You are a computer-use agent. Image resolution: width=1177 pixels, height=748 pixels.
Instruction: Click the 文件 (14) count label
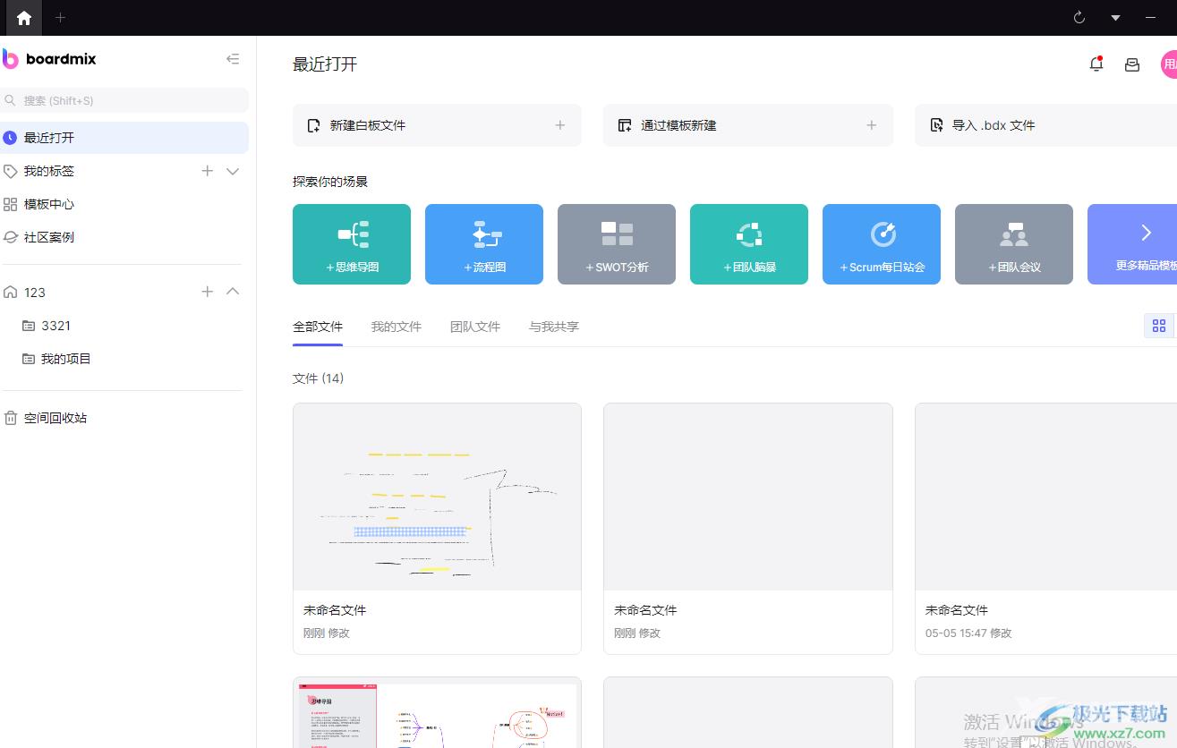coord(319,378)
